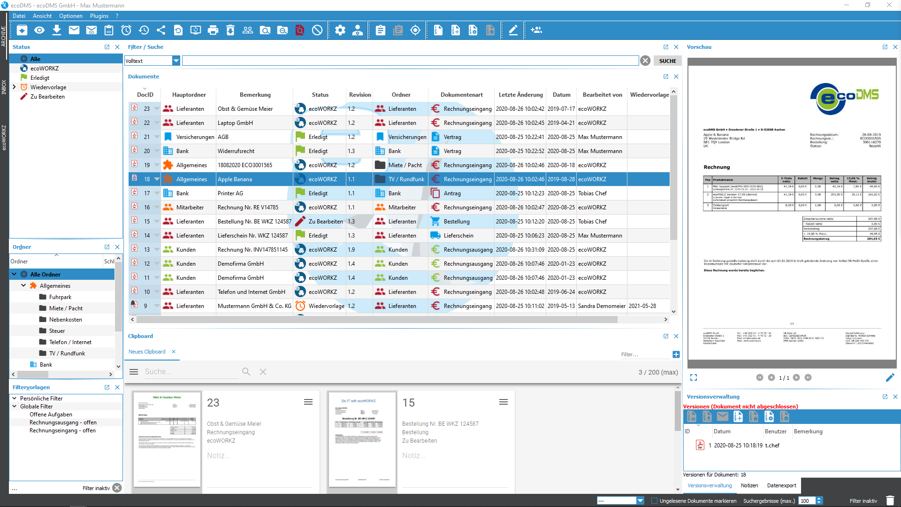Deactivate filter with Filter inaktiv X button
The image size is (901, 507).
click(117, 488)
